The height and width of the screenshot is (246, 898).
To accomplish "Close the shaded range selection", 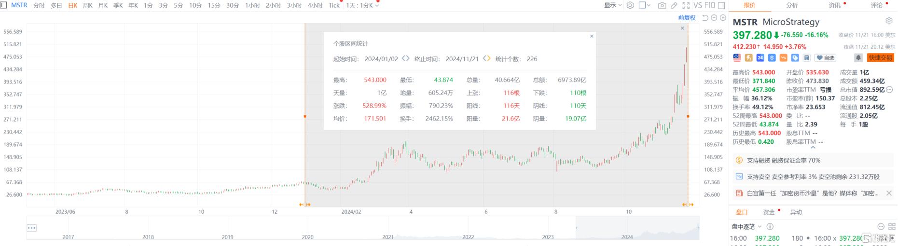I will pos(682,28).
